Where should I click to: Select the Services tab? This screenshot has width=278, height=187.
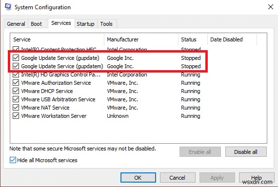[61, 23]
